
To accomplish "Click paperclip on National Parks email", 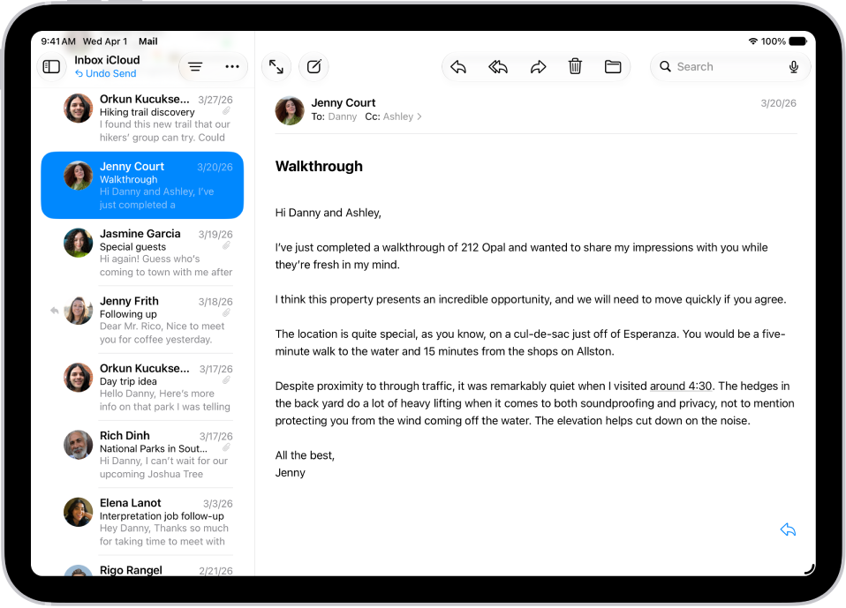I will point(227,448).
